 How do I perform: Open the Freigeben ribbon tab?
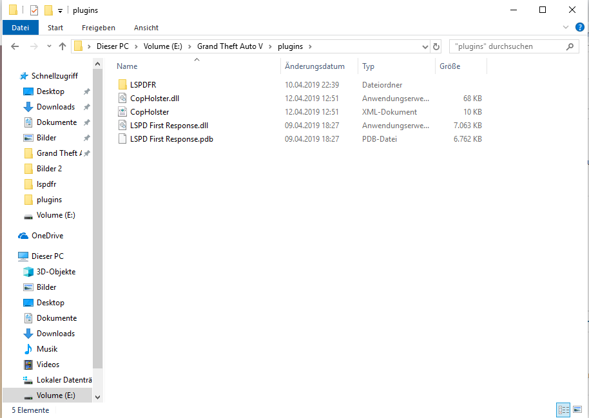(99, 28)
